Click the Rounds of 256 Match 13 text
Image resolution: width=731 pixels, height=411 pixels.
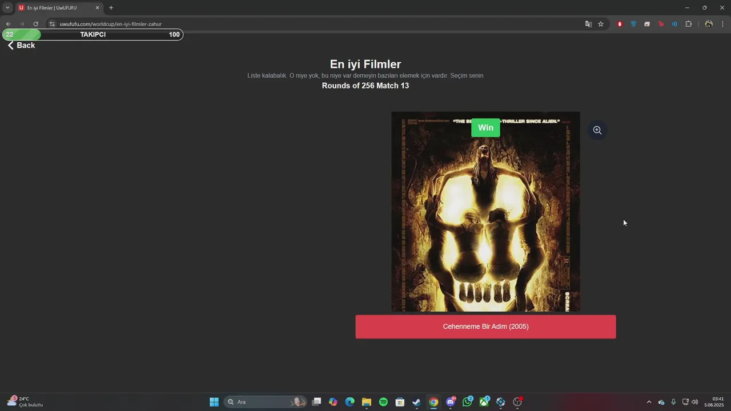[x=365, y=86]
